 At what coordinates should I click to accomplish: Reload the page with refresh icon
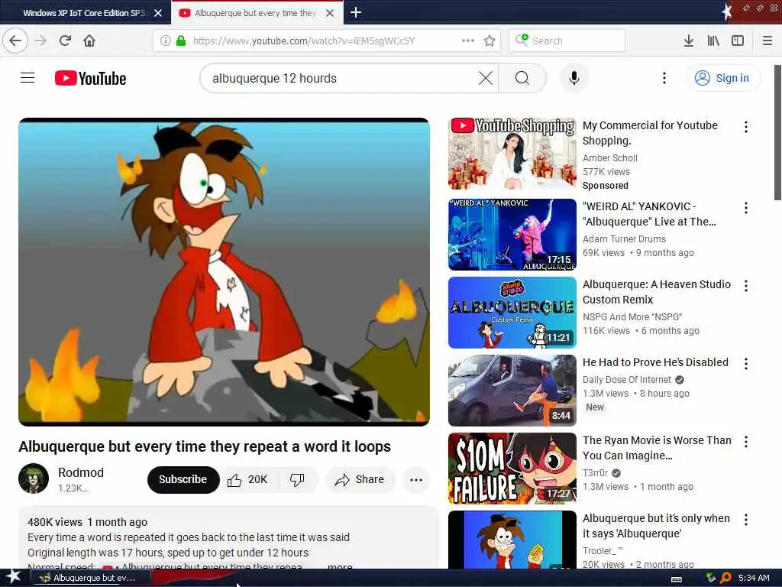[66, 41]
